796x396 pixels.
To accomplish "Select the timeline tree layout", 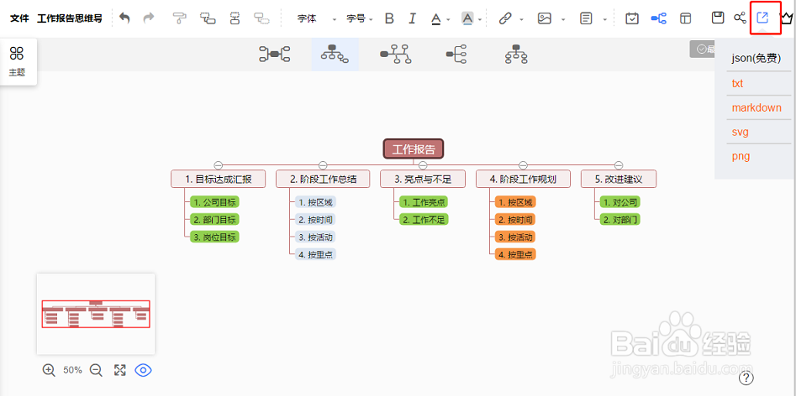I will tap(395, 55).
